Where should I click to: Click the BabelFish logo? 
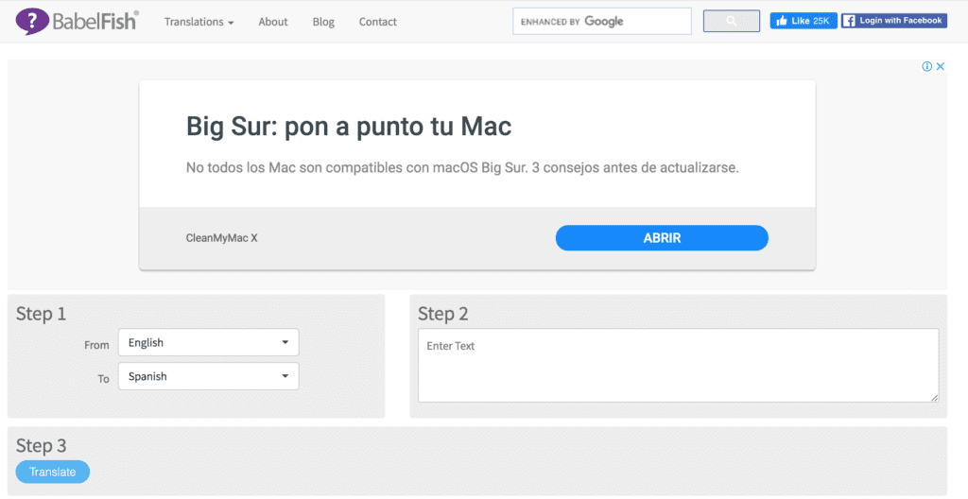[x=78, y=22]
